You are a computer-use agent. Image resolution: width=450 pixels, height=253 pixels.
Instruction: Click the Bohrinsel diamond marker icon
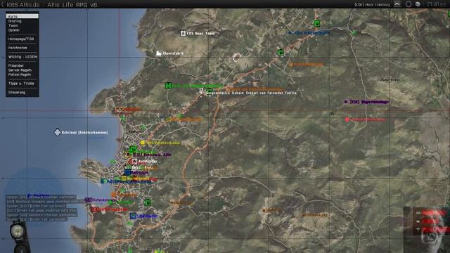pos(58,132)
